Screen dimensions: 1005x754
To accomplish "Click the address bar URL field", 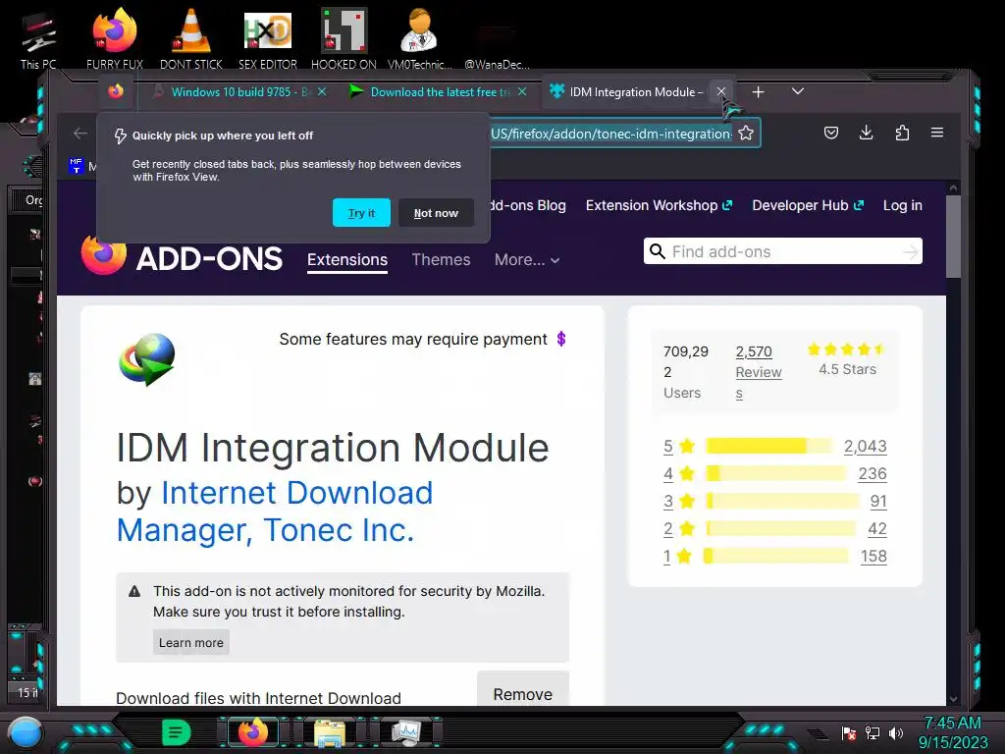I will (x=610, y=134).
